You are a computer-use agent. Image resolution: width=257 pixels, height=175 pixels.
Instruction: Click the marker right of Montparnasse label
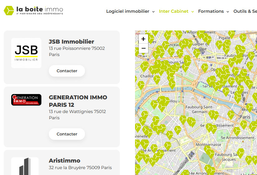[x=241, y=153]
